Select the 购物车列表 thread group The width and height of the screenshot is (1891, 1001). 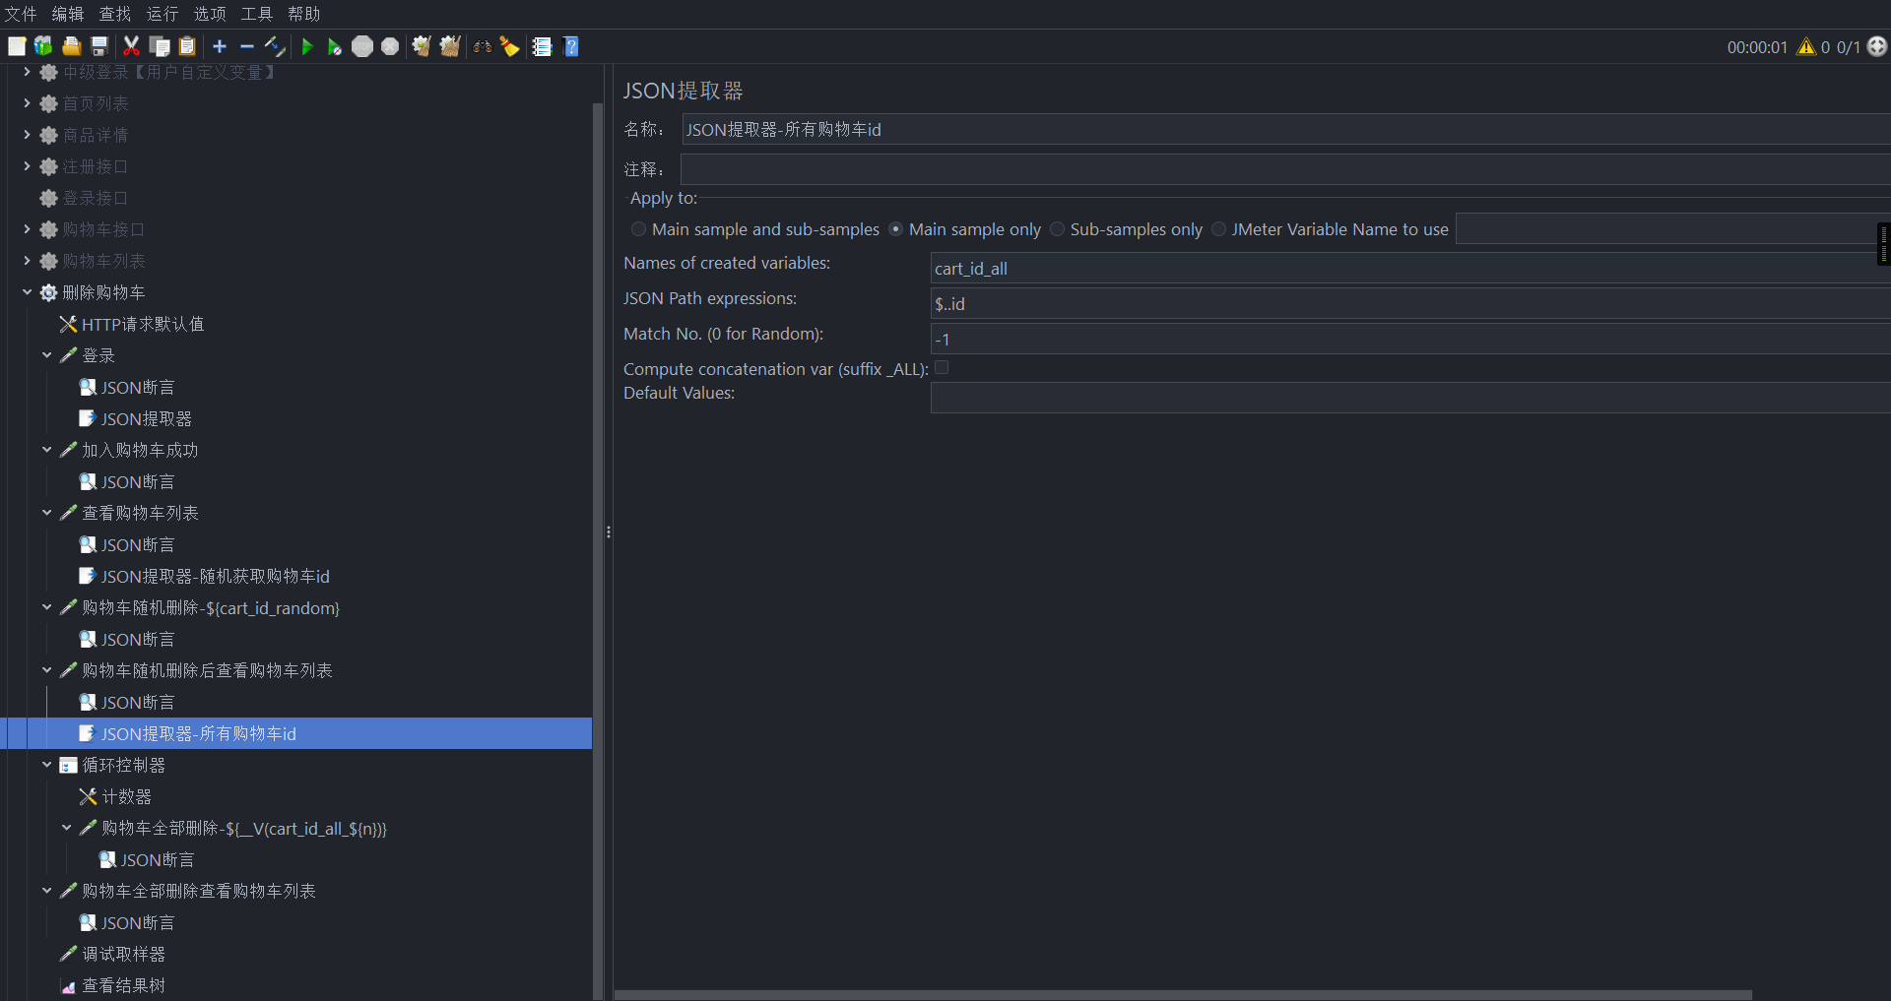(103, 261)
